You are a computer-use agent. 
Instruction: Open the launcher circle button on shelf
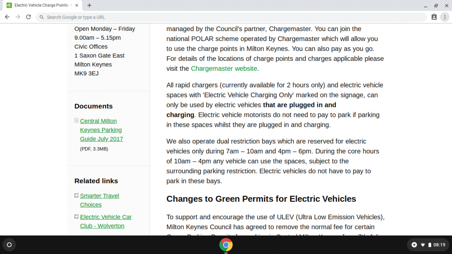tap(9, 245)
